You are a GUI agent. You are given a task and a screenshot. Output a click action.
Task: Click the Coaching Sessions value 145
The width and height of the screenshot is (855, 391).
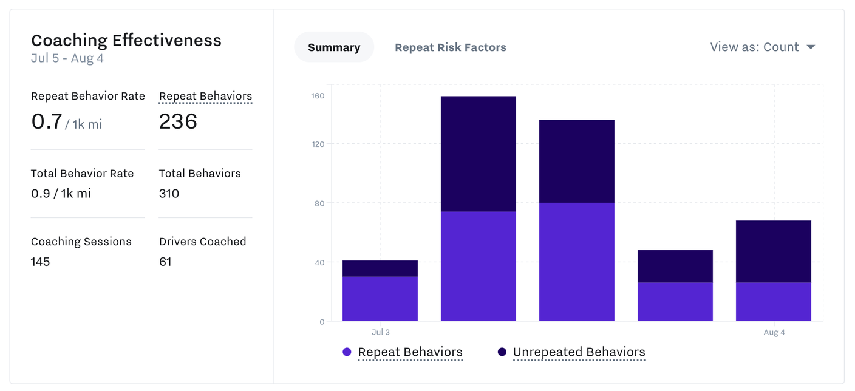click(x=41, y=262)
